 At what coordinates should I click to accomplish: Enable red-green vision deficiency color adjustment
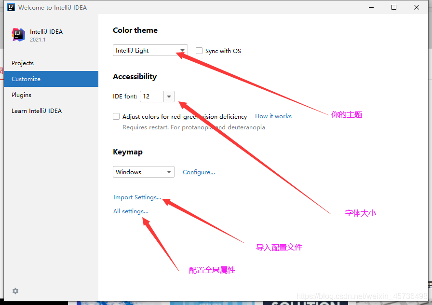click(x=116, y=116)
